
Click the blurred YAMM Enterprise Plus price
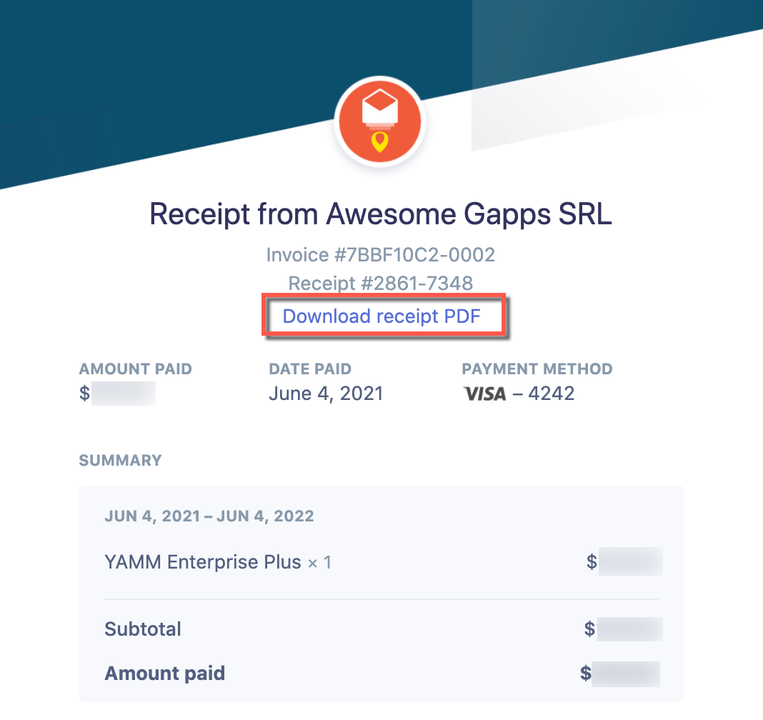point(630,562)
